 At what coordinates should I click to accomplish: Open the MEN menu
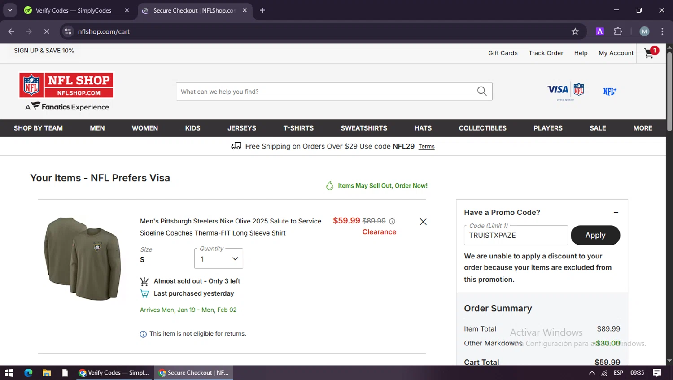click(97, 128)
